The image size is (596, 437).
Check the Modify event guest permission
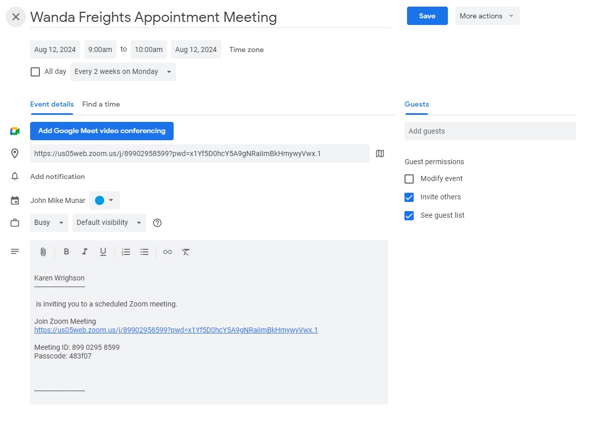pos(409,179)
